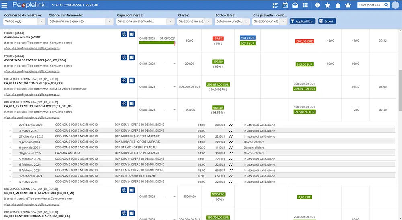
Task: Open configuration link for Assistenza remota
Action: click(x=32, y=48)
